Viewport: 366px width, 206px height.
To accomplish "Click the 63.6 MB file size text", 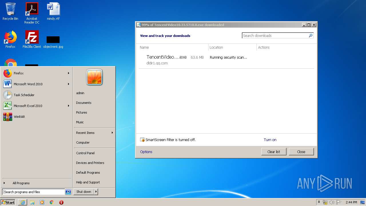I will tap(197, 58).
